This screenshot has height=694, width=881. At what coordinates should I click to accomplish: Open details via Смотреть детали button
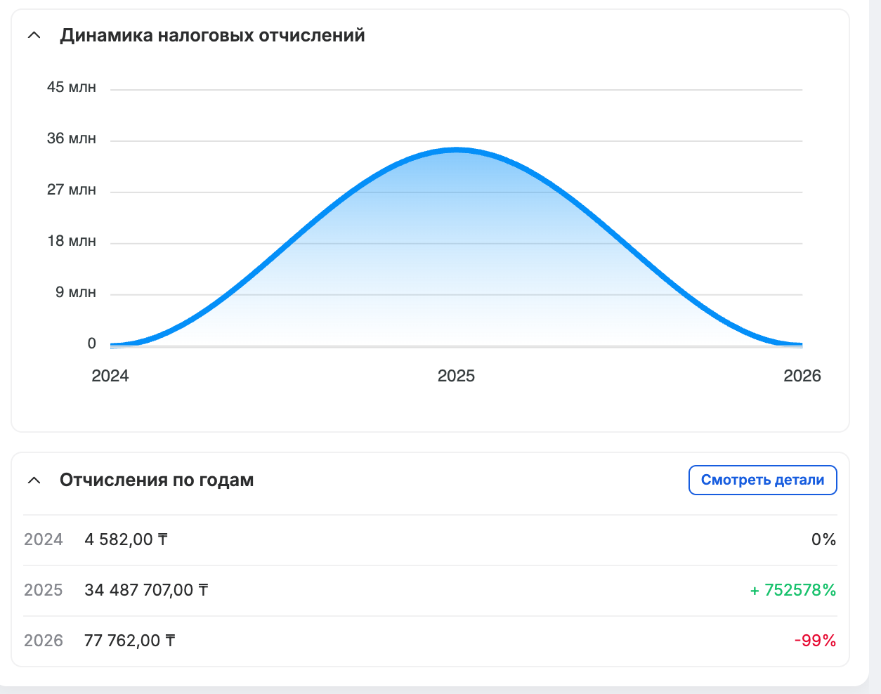(x=762, y=480)
